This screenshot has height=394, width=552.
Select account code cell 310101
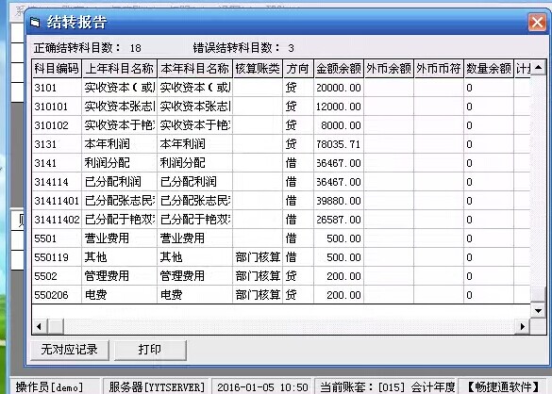coord(57,107)
